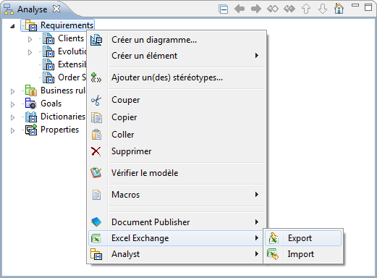Click the back arrow navigation icon
This screenshot has height=278, width=377.
[x=240, y=9]
